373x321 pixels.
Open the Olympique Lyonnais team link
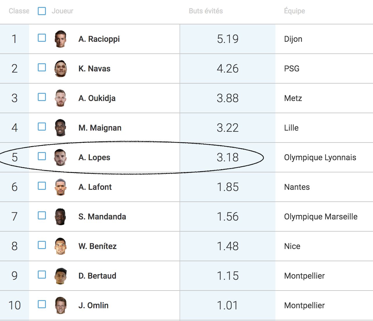[x=320, y=157]
